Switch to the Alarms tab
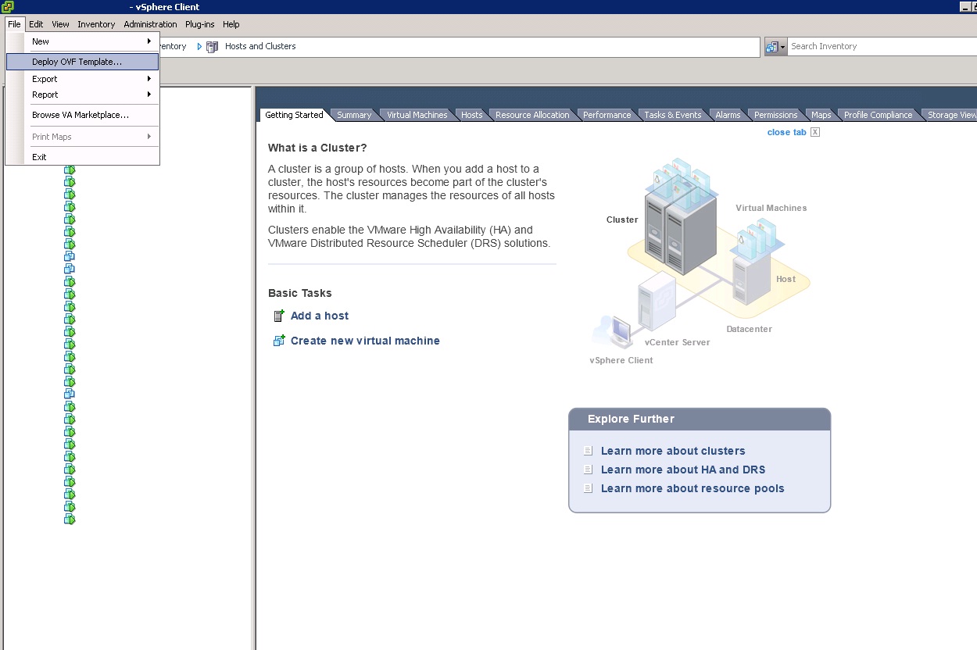Screen dimensions: 977x650 [x=728, y=115]
